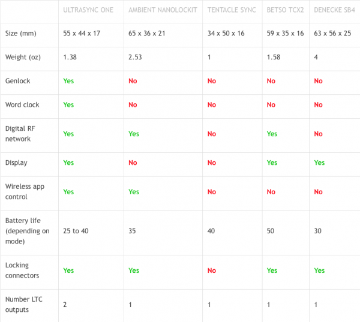Select Betso TCX2 battery life value 50
360x322 pixels.
click(x=271, y=232)
